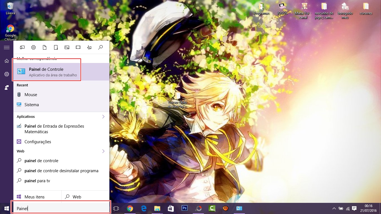This screenshot has width=381, height=214.
Task: Click the search box containing Painel
Action: pos(61,208)
